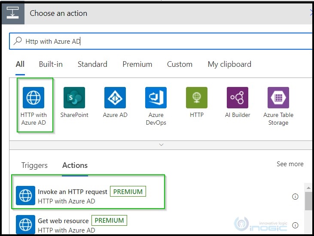
Task: Go to the Custom tab
Action: 180,64
